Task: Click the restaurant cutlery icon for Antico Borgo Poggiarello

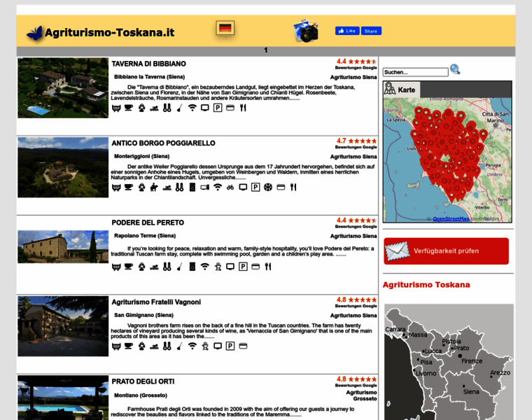Action: point(293,188)
